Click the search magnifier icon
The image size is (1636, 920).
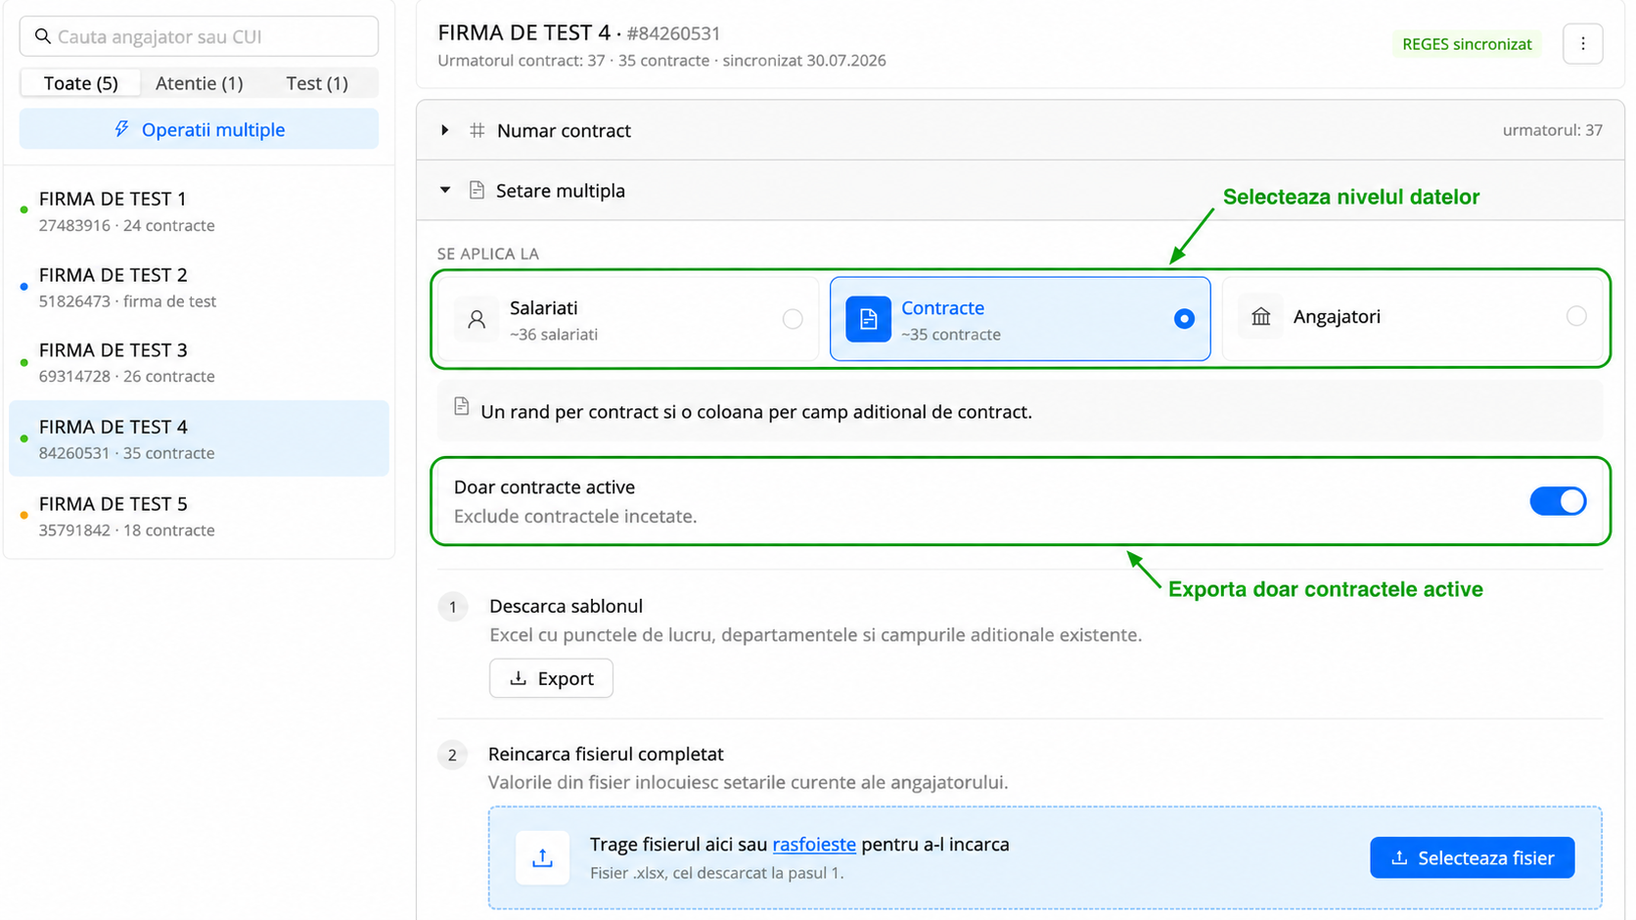42,36
